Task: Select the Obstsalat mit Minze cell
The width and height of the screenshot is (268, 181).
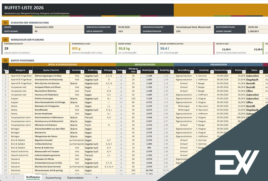Action: coord(51,159)
